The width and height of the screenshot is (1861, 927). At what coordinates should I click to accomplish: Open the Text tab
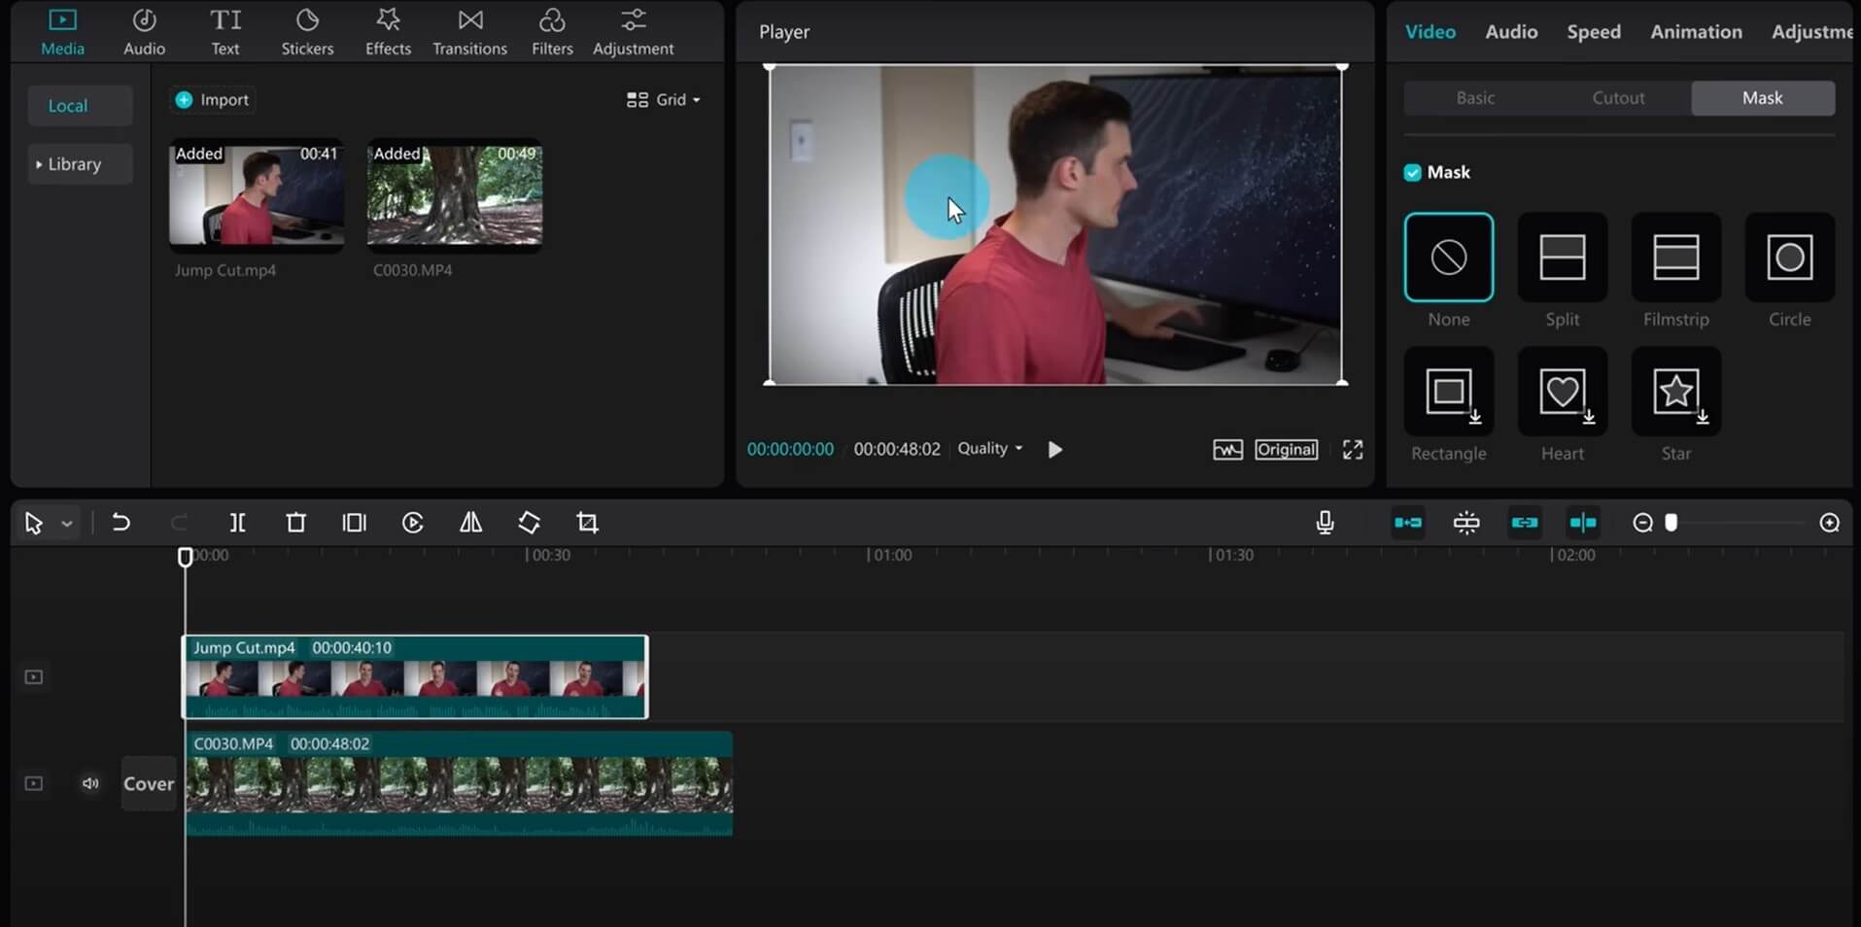pyautogui.click(x=225, y=32)
